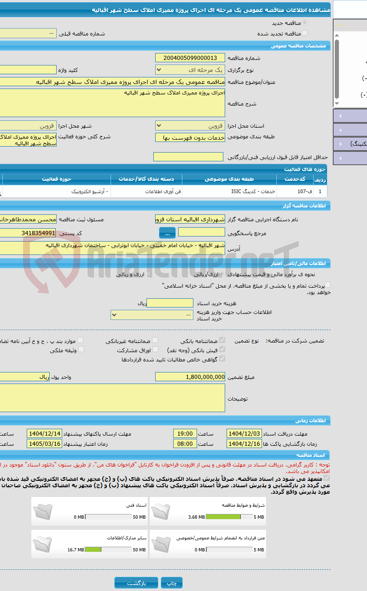The height and width of the screenshot is (591, 367).
Task: Toggle the document acceptance commitment checkbox
Action: point(327,478)
